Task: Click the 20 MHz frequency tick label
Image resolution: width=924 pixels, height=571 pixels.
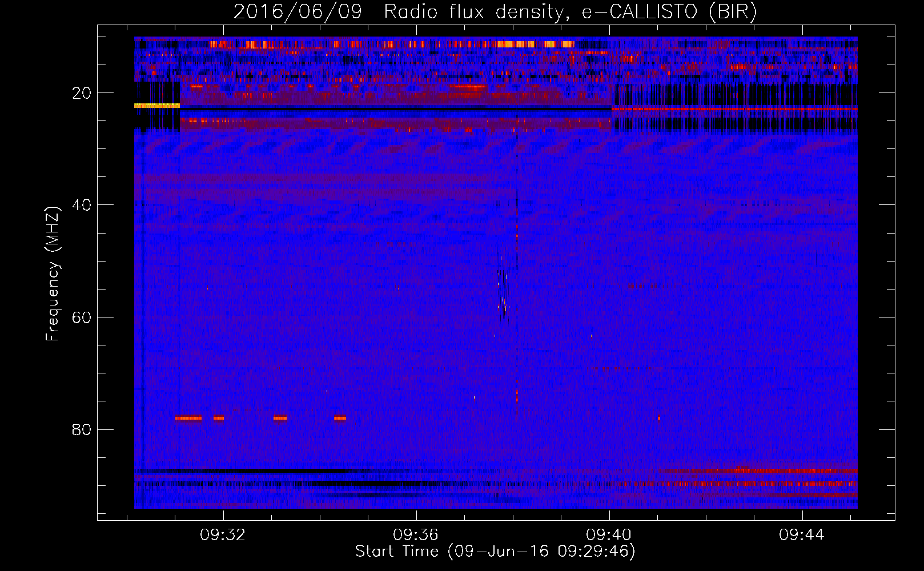Action: click(x=82, y=93)
